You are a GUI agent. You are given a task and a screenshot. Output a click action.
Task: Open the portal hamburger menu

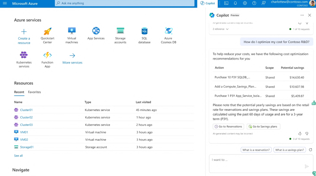[5, 3]
